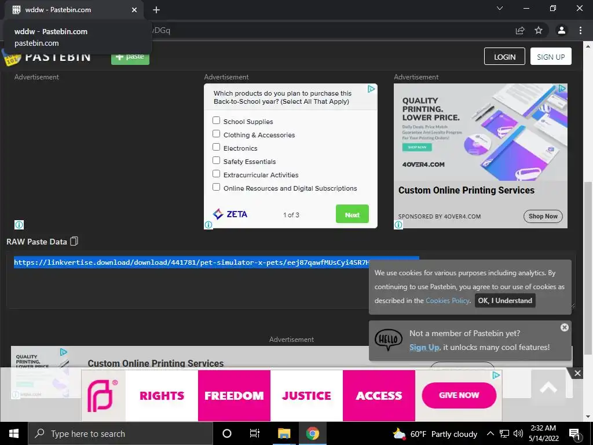This screenshot has width=593, height=445.
Task: Click the Sign Up link in popup
Action: pyautogui.click(x=424, y=347)
